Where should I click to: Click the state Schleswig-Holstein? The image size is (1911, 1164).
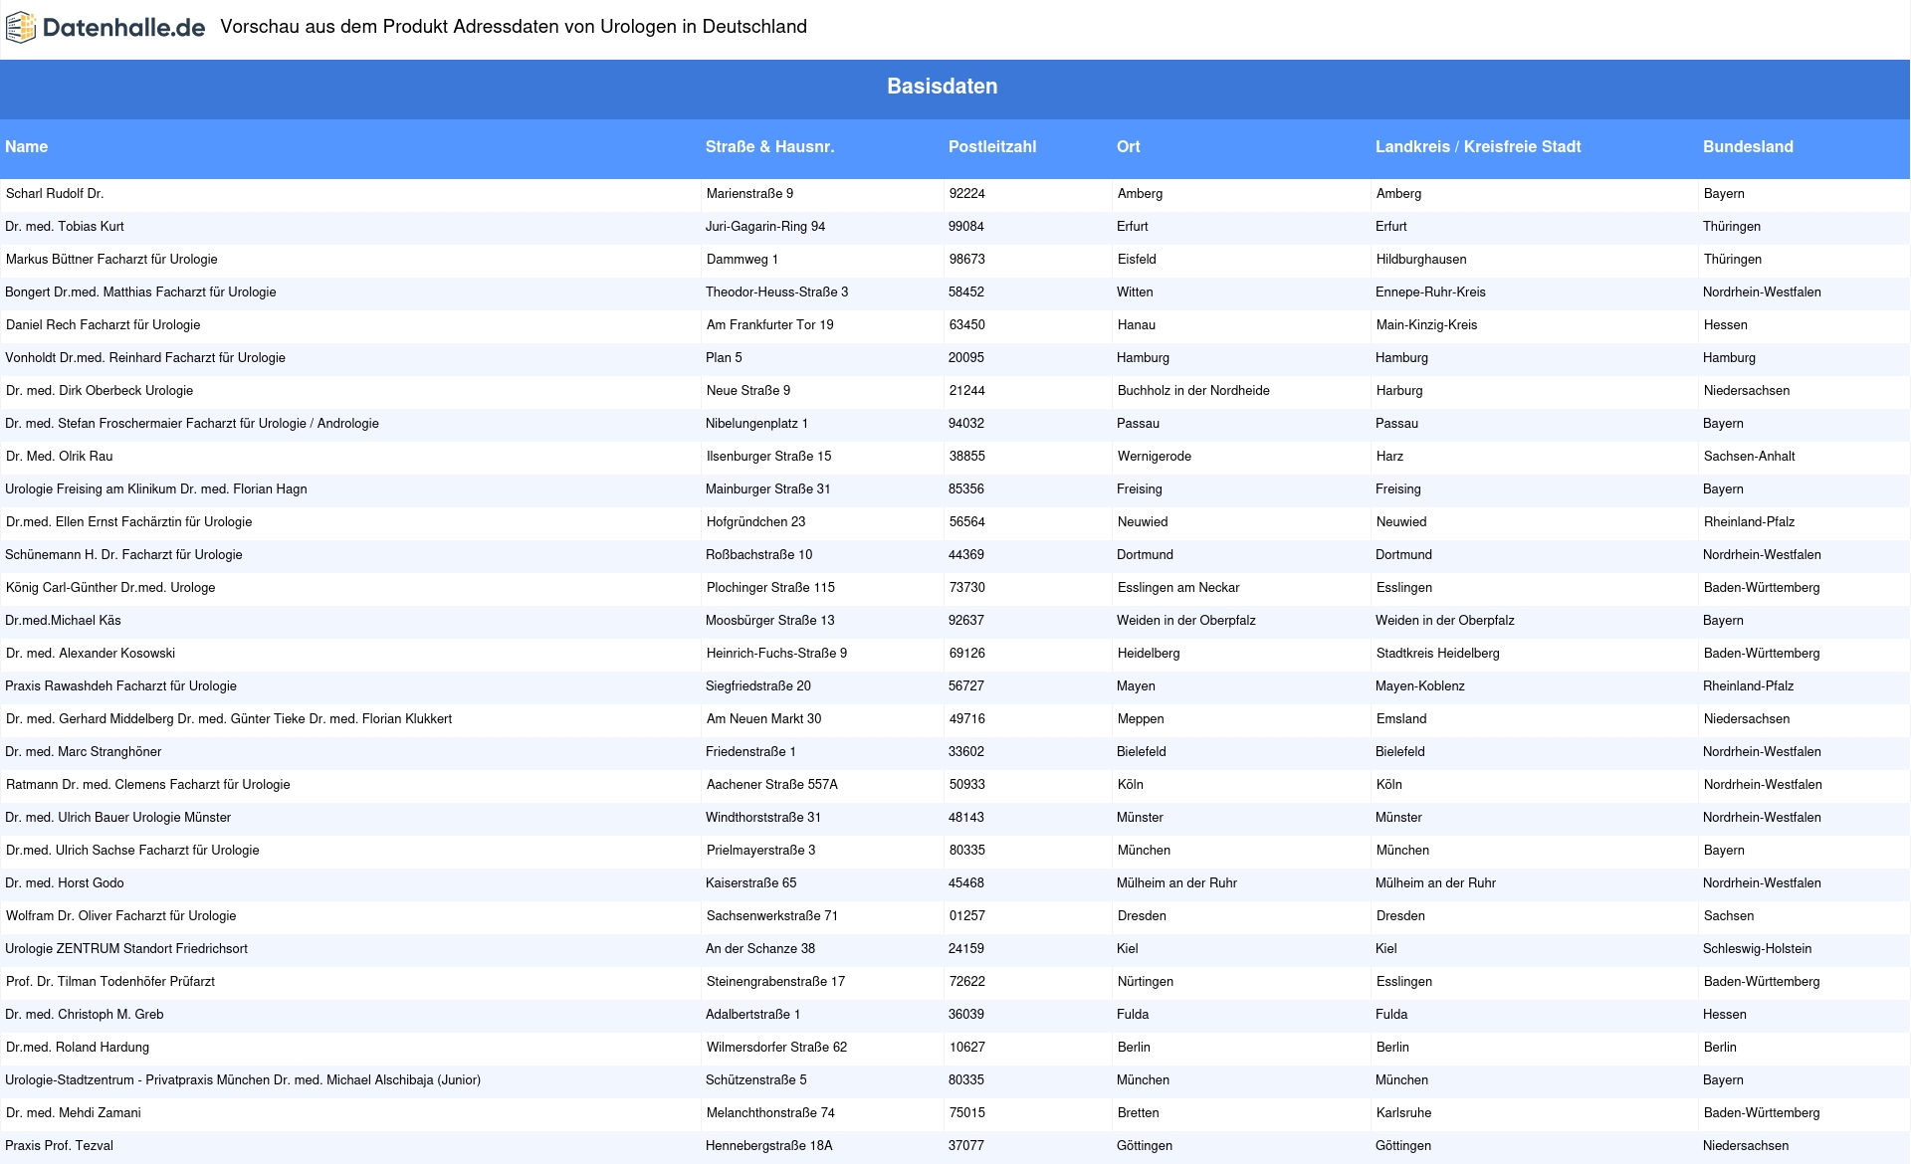pyautogui.click(x=1758, y=949)
